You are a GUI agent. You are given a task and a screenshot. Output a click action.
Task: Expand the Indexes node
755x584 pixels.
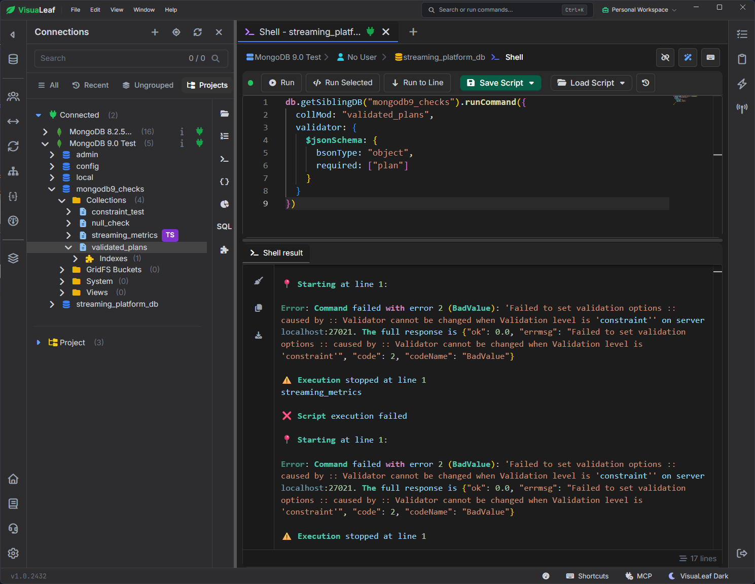75,259
